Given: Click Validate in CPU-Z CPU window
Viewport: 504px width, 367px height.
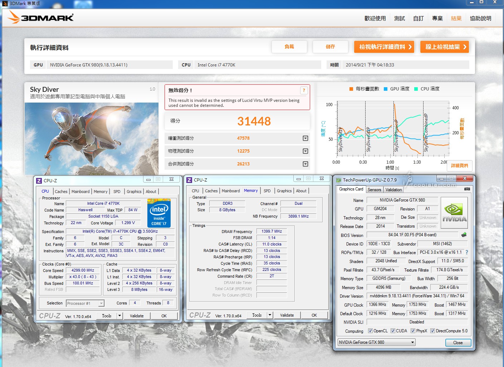Looking at the screenshot, I should [x=137, y=316].
